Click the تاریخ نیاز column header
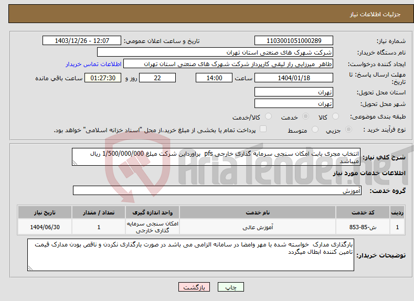Screen dimensions: 414x301 (45, 212)
